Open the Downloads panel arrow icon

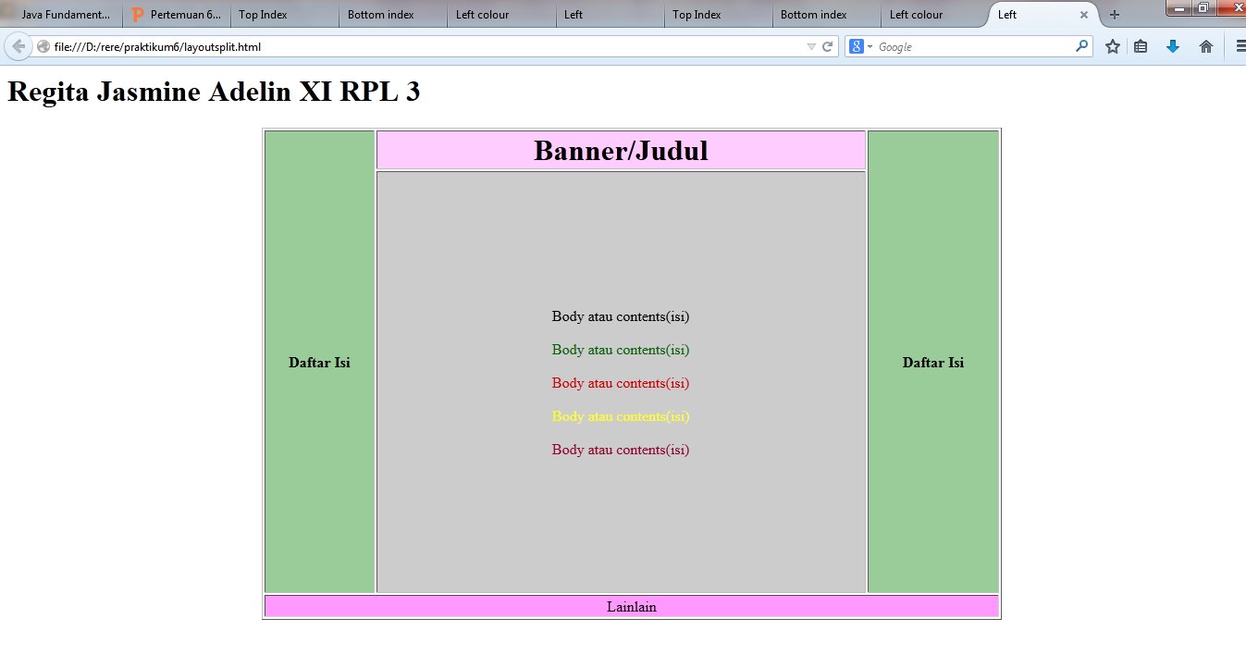click(x=1173, y=45)
